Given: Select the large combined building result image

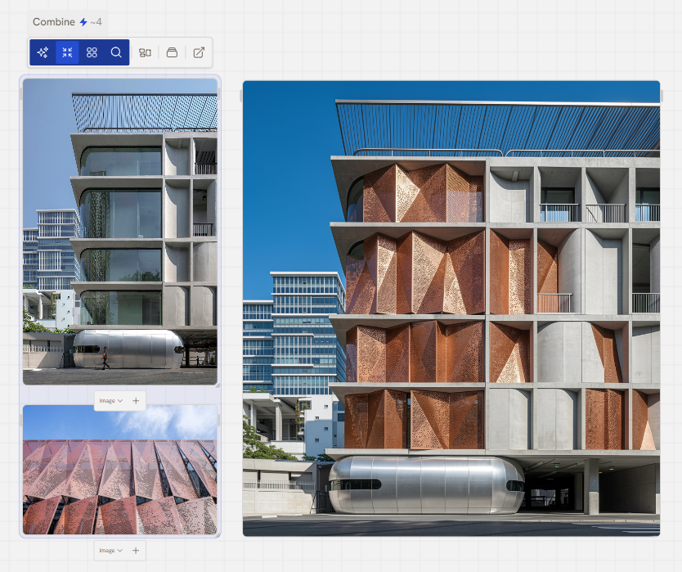Looking at the screenshot, I should click(x=451, y=309).
